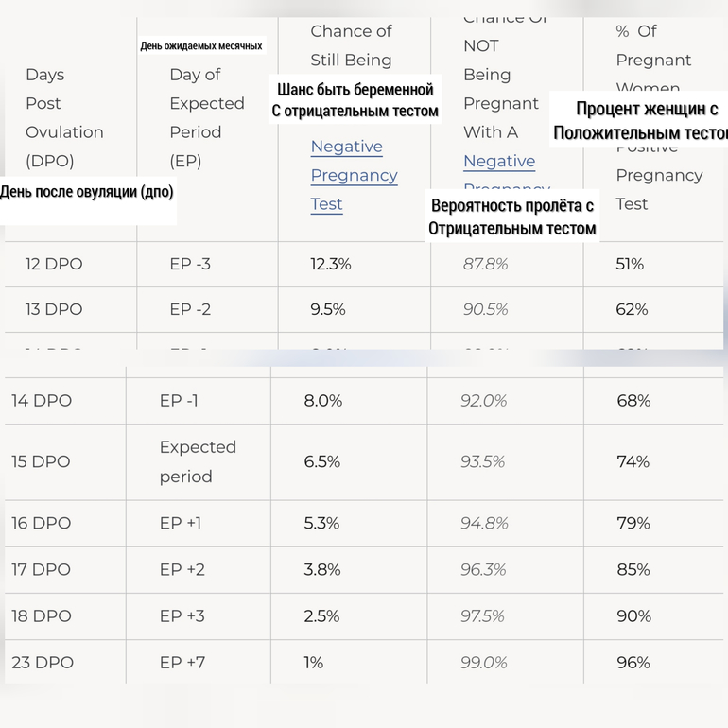Select the '12 DPO' row cell
Viewport: 728px width, 728px height.
(54, 264)
